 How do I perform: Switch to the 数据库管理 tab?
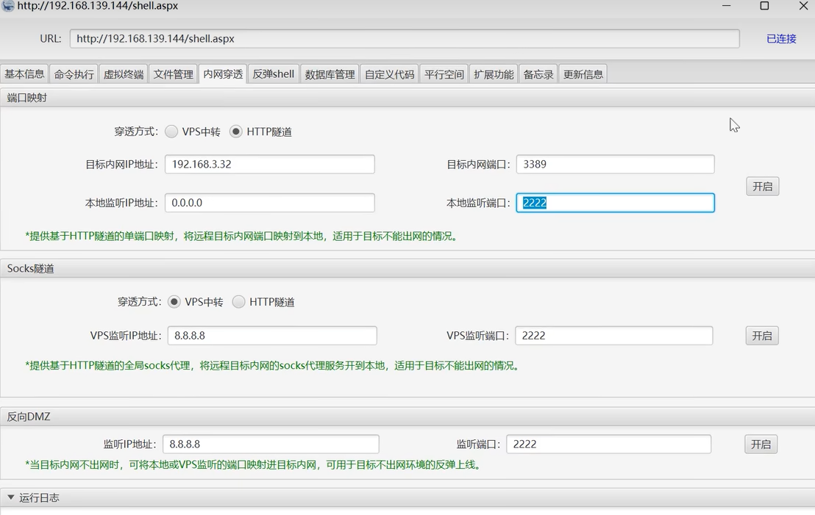pyautogui.click(x=330, y=73)
